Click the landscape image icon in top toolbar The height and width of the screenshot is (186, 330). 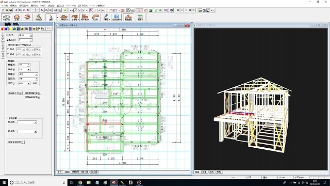(151, 10)
